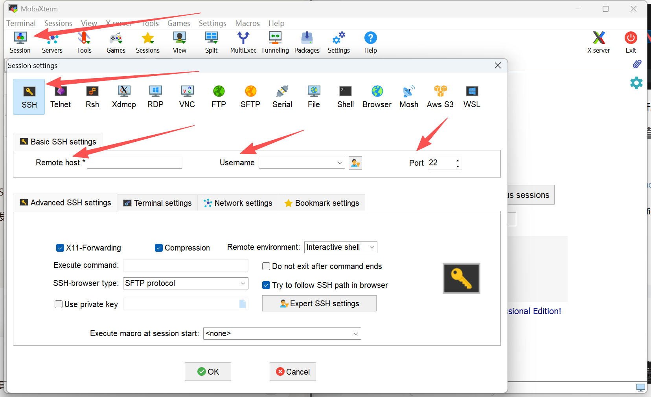Click the Remote host input field

pos(134,163)
